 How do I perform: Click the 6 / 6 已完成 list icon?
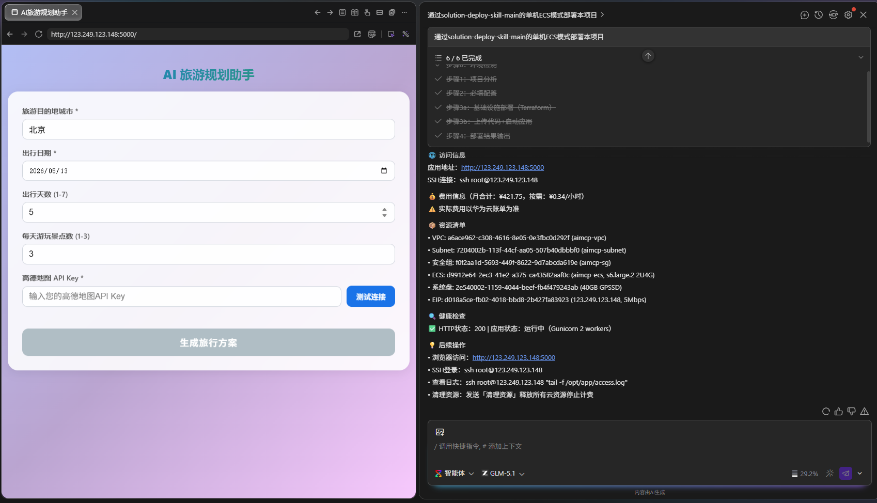[x=438, y=58]
